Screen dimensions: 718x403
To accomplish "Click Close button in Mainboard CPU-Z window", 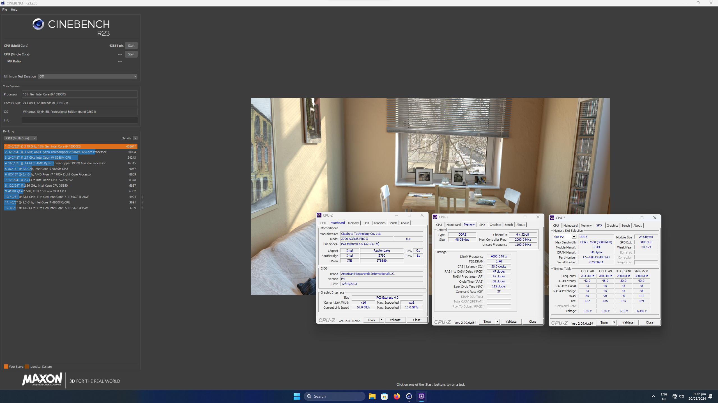I will (417, 320).
